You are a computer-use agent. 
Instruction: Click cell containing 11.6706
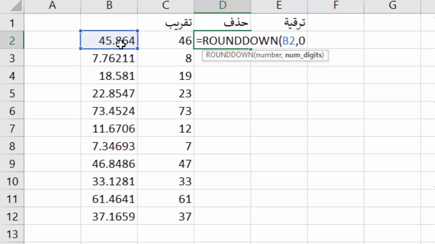[x=109, y=128]
